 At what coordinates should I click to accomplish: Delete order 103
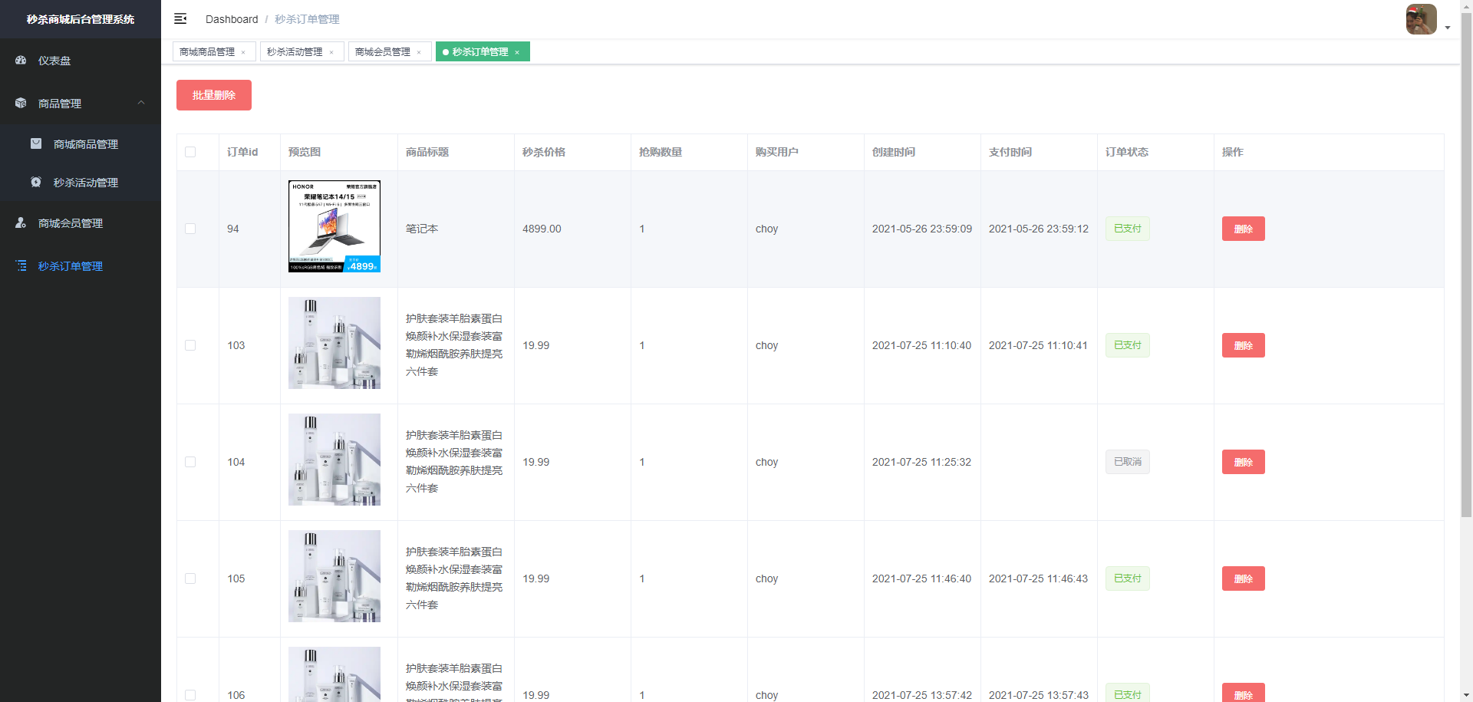1243,345
